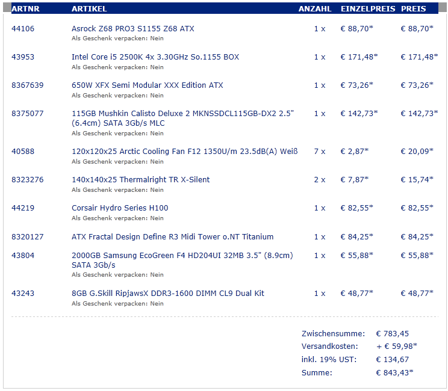
Task: Click tax amount € 134,67
Action: (393, 359)
